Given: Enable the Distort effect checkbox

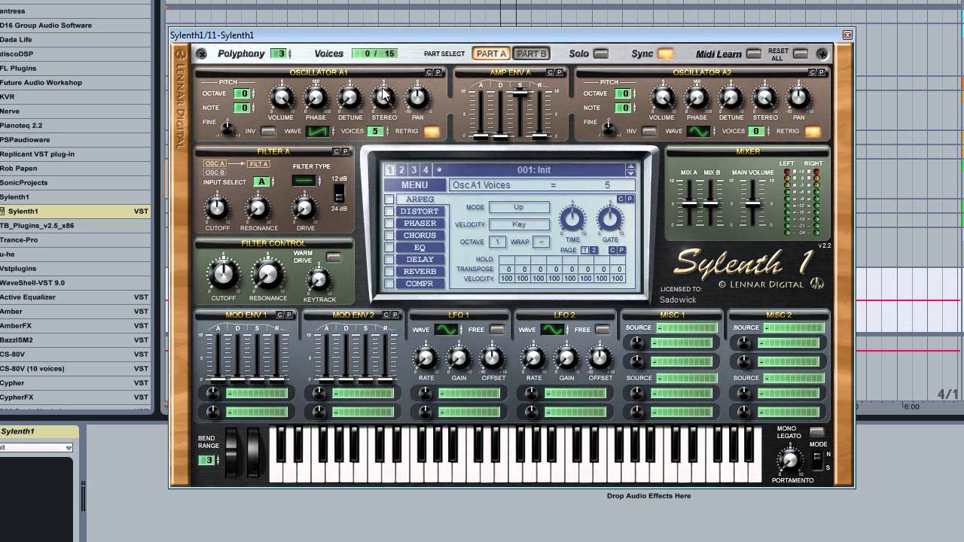Looking at the screenshot, I should point(389,212).
